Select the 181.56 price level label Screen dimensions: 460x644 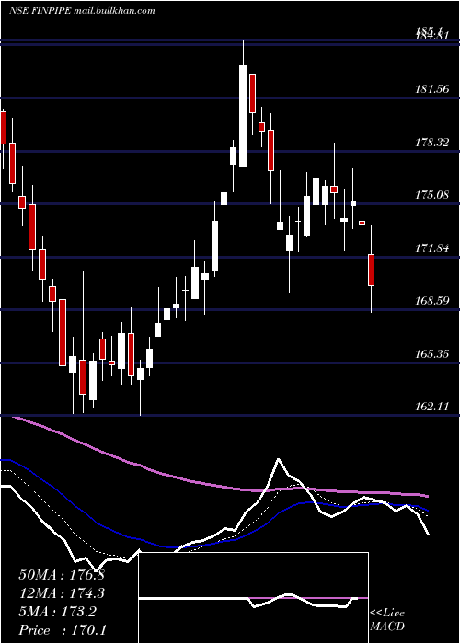pyautogui.click(x=432, y=88)
